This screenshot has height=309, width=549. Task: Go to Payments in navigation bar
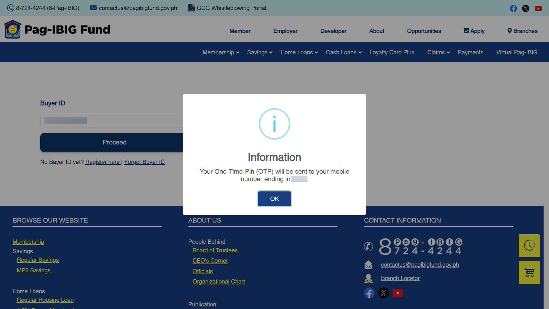coord(471,52)
